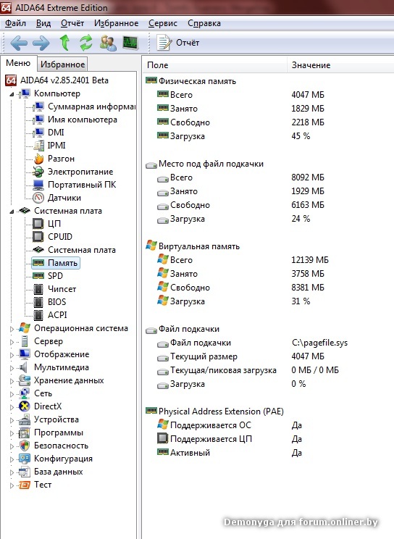The width and height of the screenshot is (394, 539).
Task: Go up one level with green arrow
Action: click(x=64, y=43)
